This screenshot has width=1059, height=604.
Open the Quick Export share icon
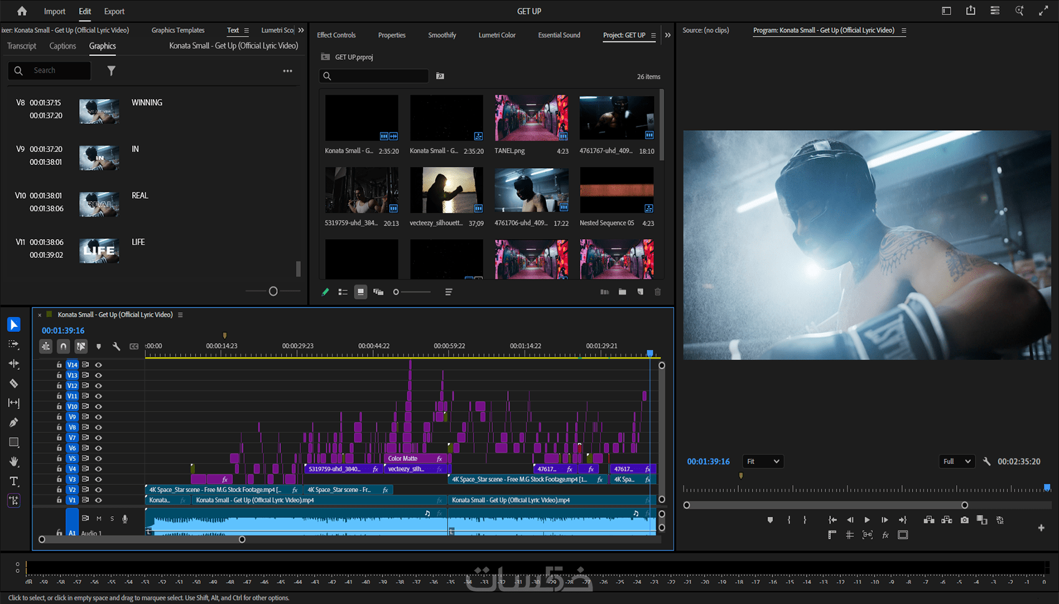pos(971,11)
